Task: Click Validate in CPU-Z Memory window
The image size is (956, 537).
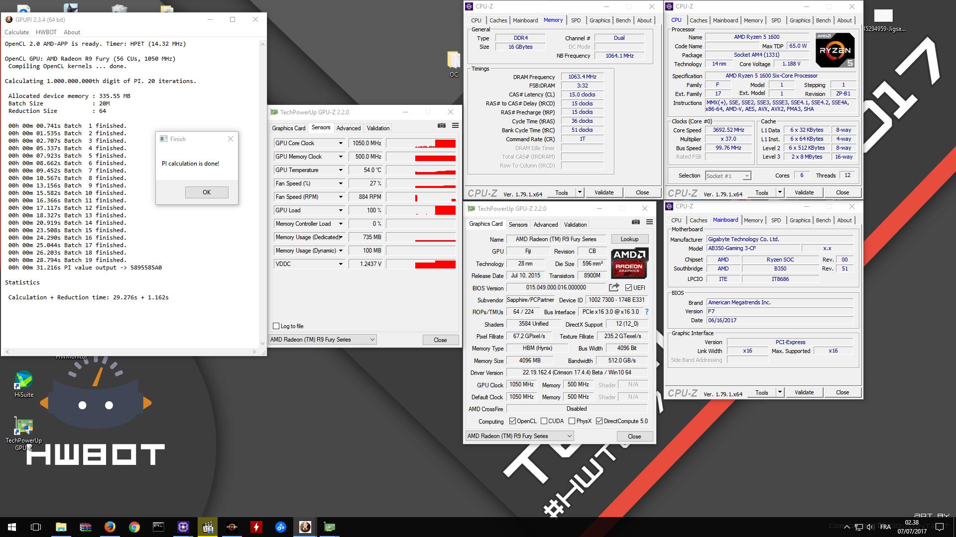Action: pyautogui.click(x=604, y=192)
